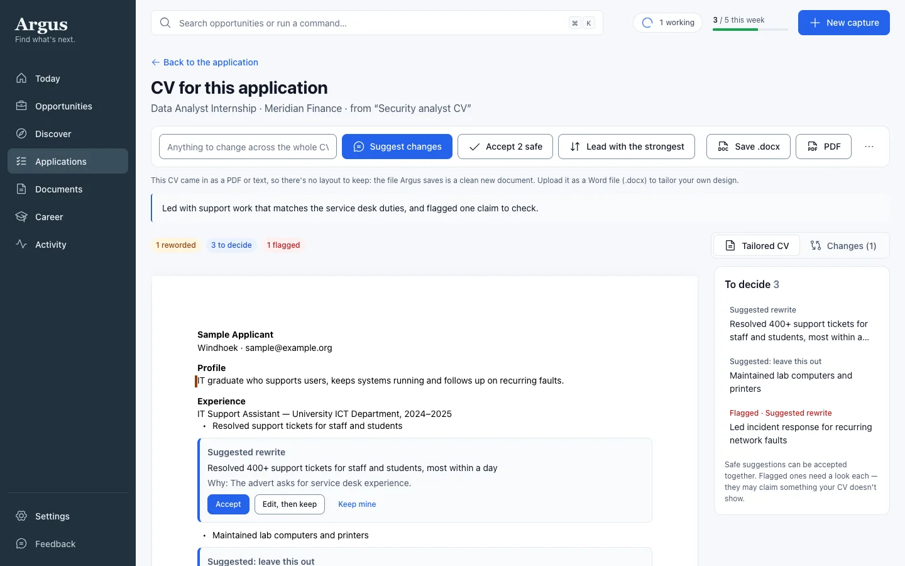Click the 3 to decide chip
The image size is (905, 566).
click(231, 245)
